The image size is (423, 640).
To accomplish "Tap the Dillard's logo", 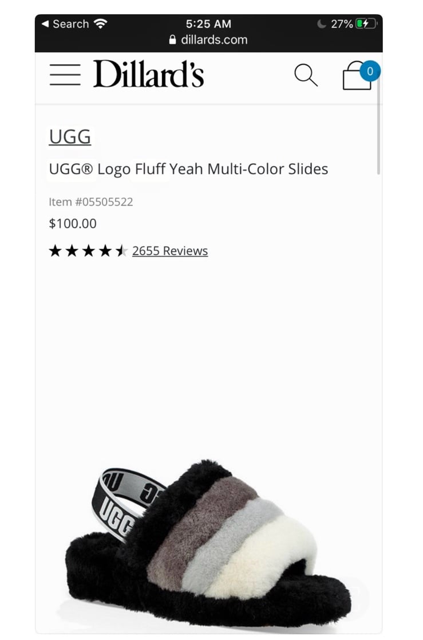I will tap(148, 74).
